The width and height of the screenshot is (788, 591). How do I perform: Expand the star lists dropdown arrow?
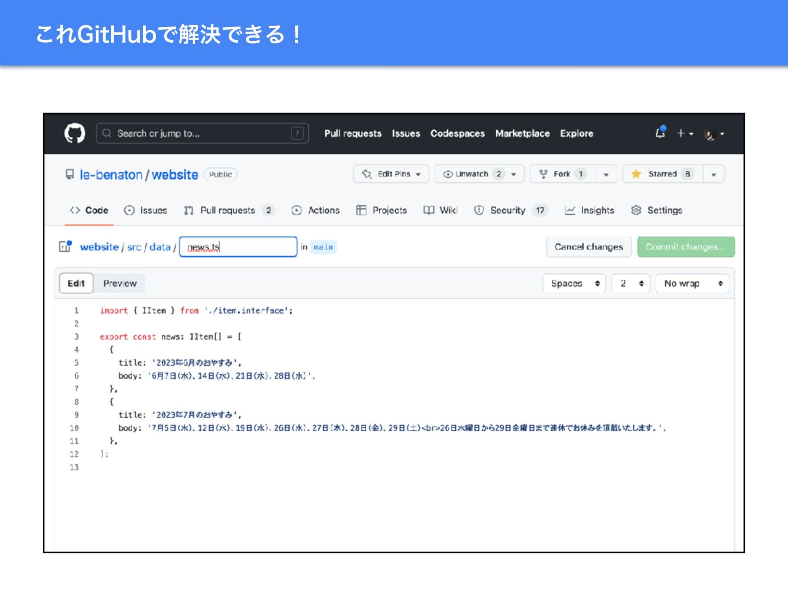(x=714, y=174)
